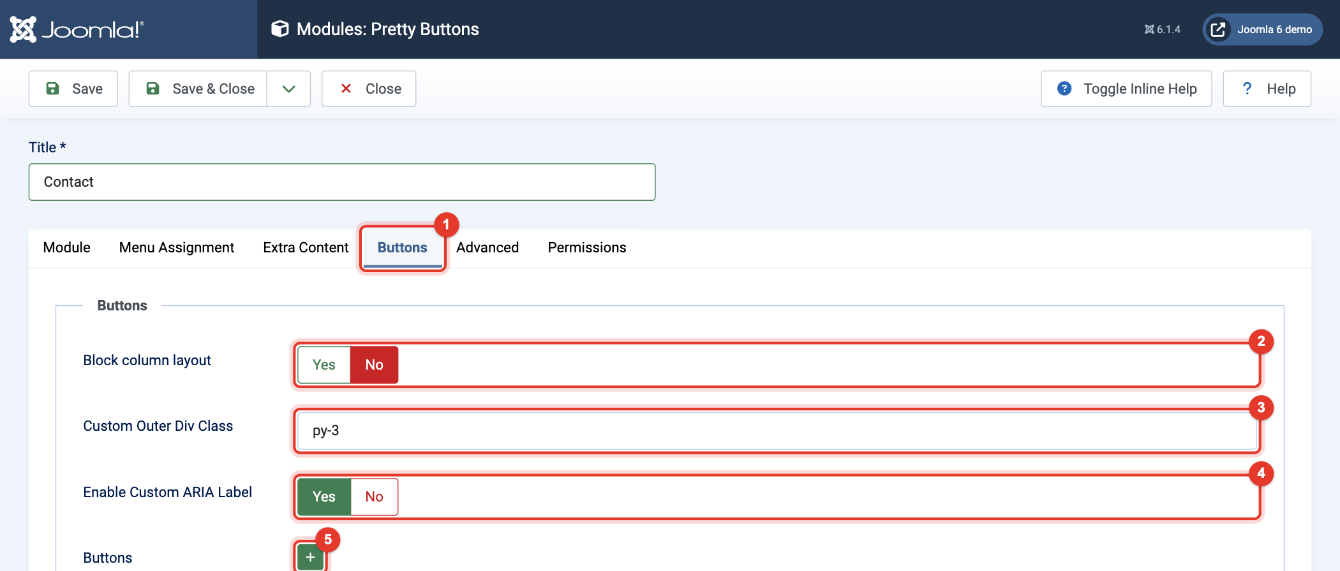Toggle Inline Help
This screenshot has height=571, width=1340.
[1126, 89]
